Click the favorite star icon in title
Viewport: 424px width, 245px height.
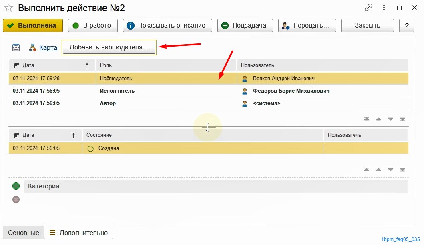[8, 8]
